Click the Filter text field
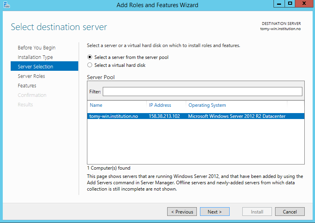 202,92
